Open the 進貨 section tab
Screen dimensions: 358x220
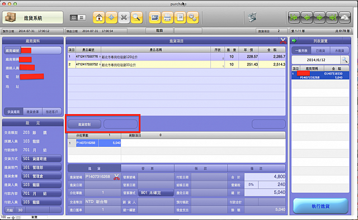pos(95,168)
